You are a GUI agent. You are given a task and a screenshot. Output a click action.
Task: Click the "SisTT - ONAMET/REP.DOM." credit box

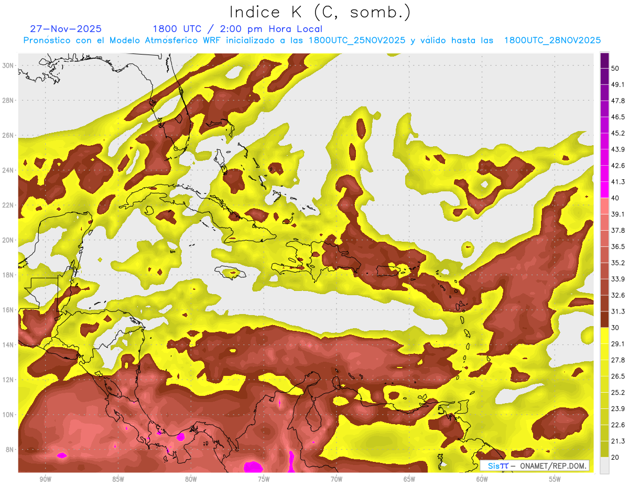(535, 466)
